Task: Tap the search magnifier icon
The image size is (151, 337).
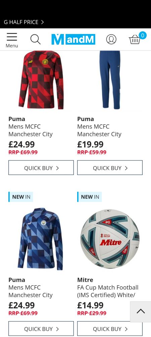Action: (x=35, y=39)
